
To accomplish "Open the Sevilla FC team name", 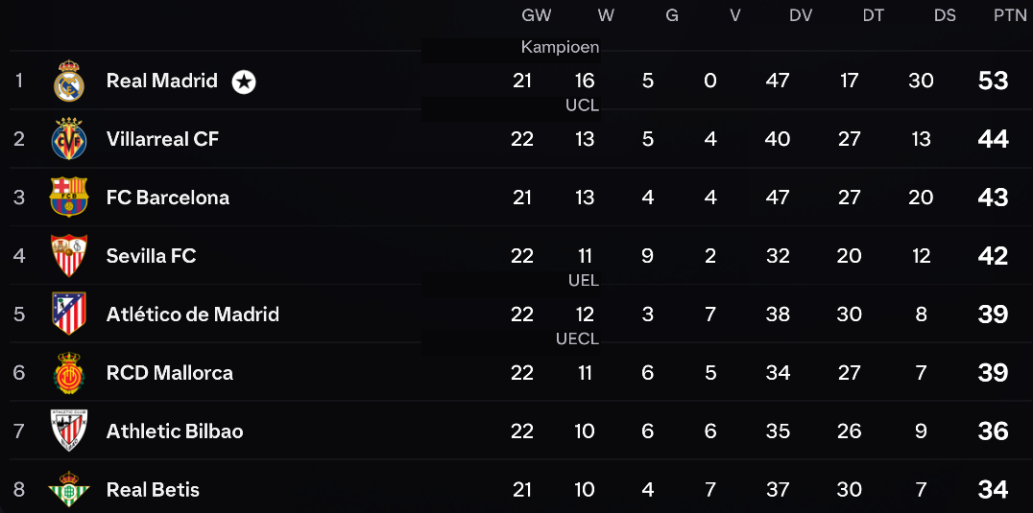I will tap(152, 255).
